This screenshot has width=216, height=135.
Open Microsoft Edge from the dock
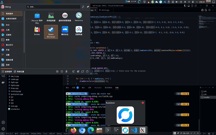(x=91, y=130)
